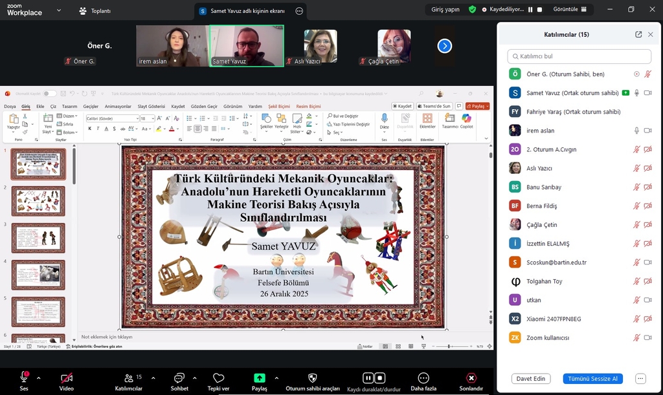The width and height of the screenshot is (663, 395).
Task: Show next video participants with blue arrow
Action: tap(444, 46)
